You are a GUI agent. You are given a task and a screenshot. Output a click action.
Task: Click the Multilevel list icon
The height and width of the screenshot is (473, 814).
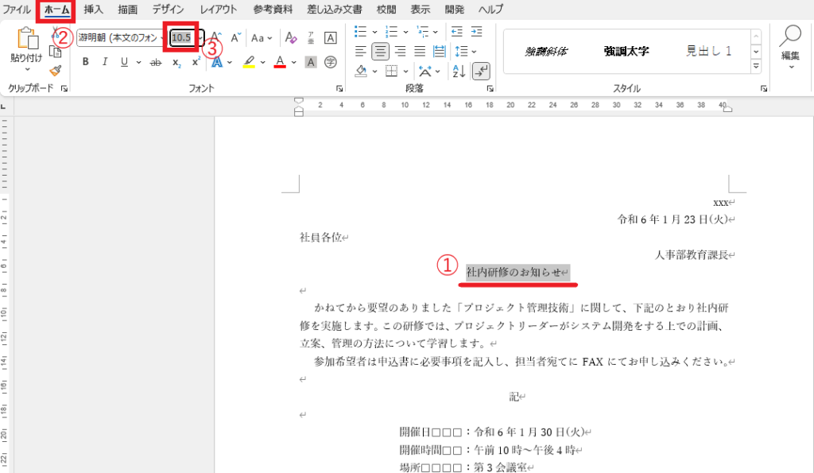pyautogui.click(x=423, y=32)
